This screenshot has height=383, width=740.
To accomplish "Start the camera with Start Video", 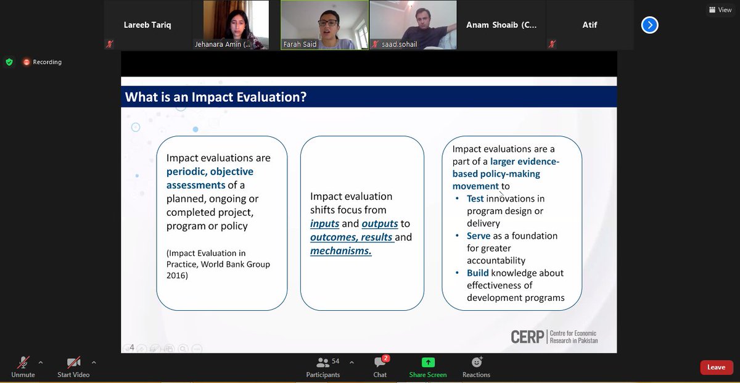I will click(73, 366).
